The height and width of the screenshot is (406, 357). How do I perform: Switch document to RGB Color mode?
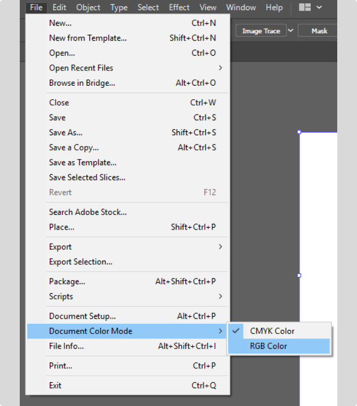(279, 346)
